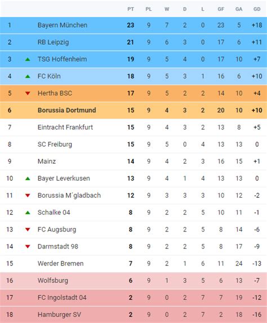
Task: Sort table by GD column header
Action: click(257, 9)
